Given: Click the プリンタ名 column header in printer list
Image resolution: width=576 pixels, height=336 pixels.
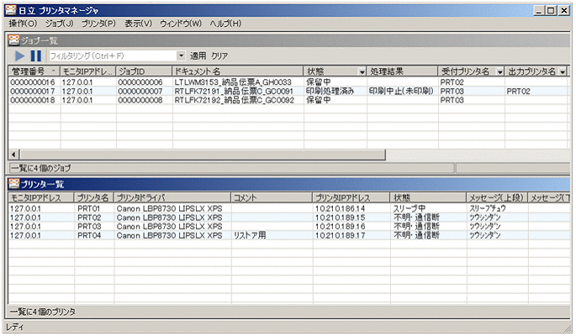Looking at the screenshot, I should (x=93, y=197).
